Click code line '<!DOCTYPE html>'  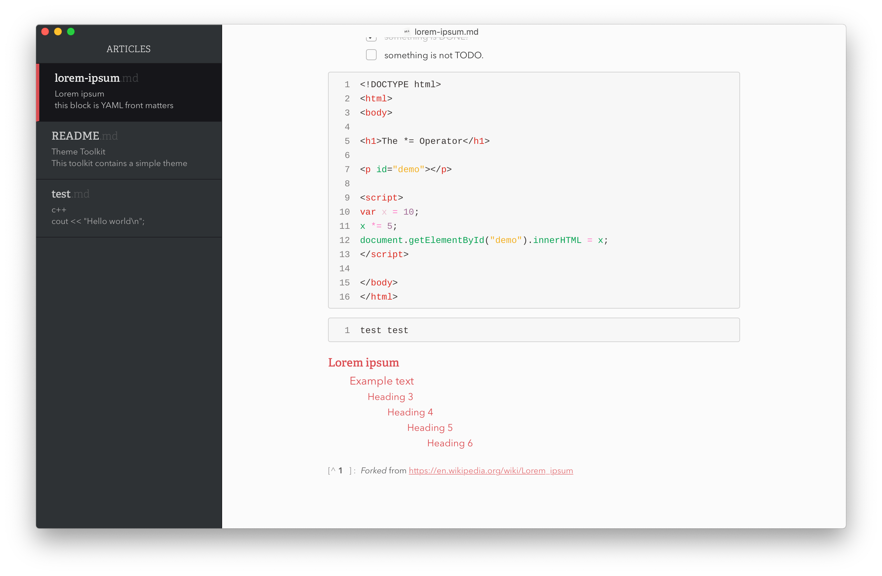click(400, 84)
